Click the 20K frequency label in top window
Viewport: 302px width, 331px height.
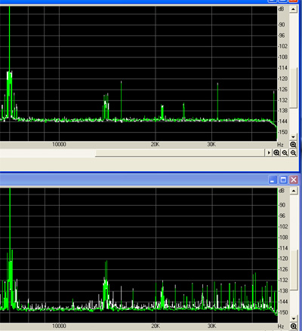pos(156,144)
